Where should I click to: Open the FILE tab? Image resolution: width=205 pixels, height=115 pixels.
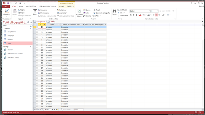[6, 6]
